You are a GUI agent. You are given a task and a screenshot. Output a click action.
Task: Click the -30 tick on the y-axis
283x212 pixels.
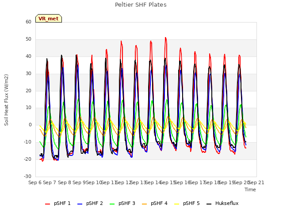point(27,176)
